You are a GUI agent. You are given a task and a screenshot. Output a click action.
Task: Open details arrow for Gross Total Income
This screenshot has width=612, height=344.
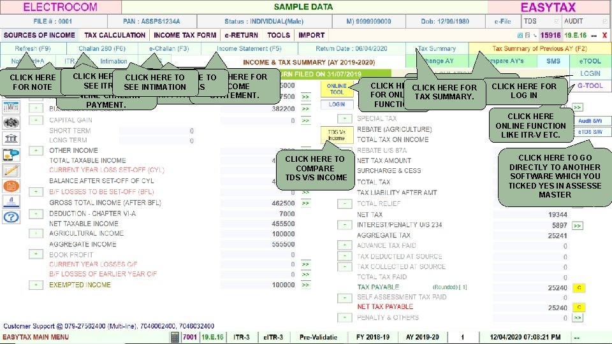[305, 203]
